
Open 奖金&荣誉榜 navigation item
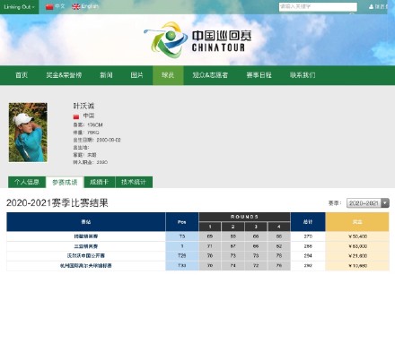click(x=64, y=75)
